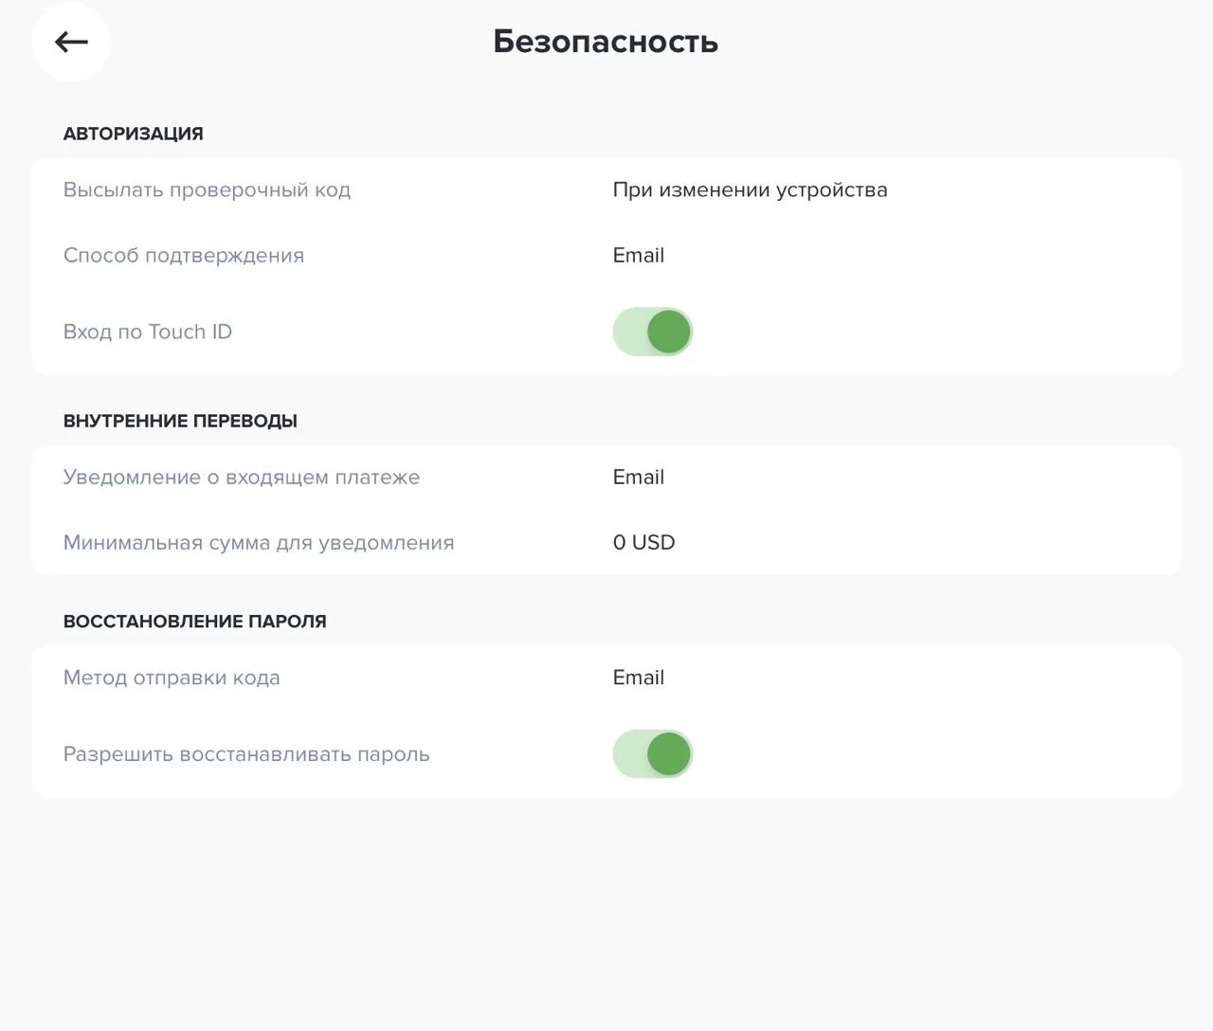Viewport: 1213px width, 1031px height.
Task: Toggle the Touch ID login switch
Action: click(653, 332)
